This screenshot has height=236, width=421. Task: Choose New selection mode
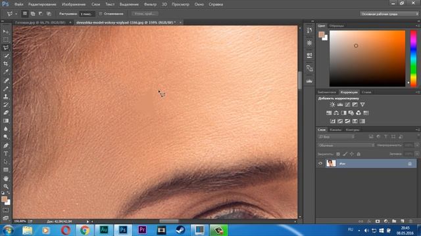click(25, 14)
